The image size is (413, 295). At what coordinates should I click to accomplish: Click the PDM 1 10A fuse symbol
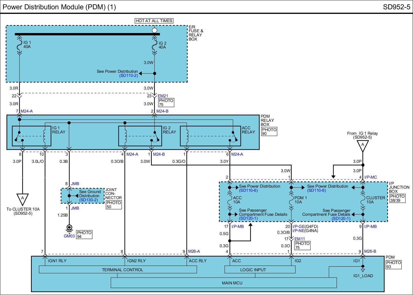[291, 200]
